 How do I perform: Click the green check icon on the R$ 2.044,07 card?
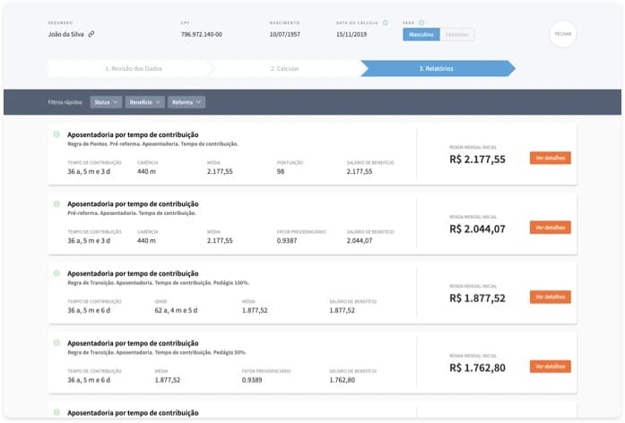[x=56, y=204]
